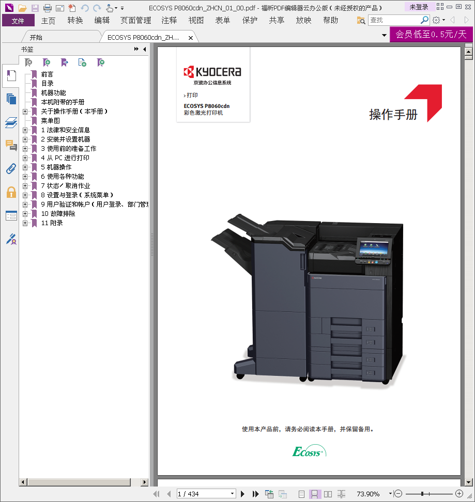
Task: Click the folder search icon beside find box
Action: [361, 21]
